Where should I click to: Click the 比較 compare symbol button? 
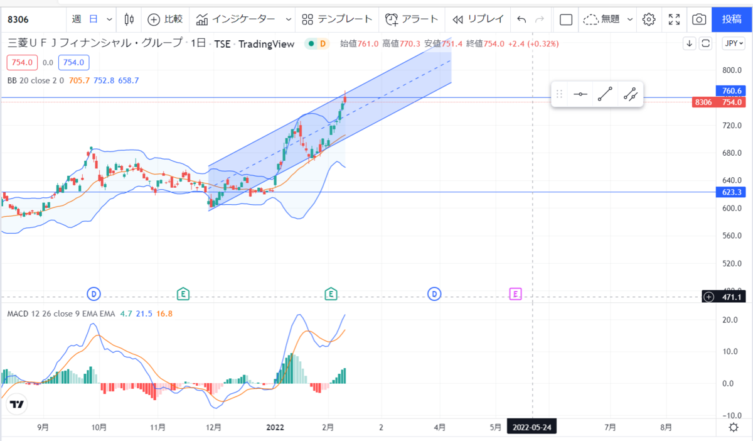(165, 19)
